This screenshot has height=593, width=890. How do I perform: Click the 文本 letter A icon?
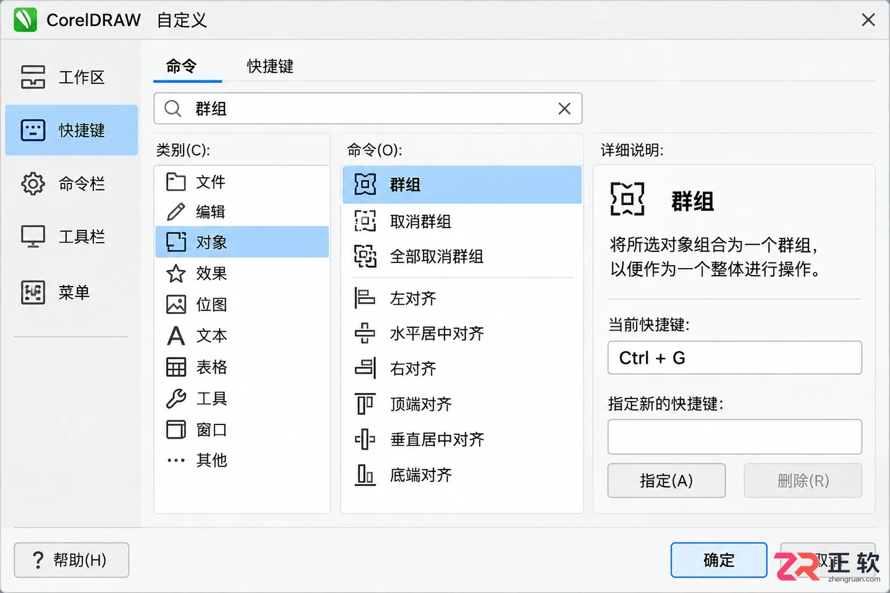click(176, 335)
